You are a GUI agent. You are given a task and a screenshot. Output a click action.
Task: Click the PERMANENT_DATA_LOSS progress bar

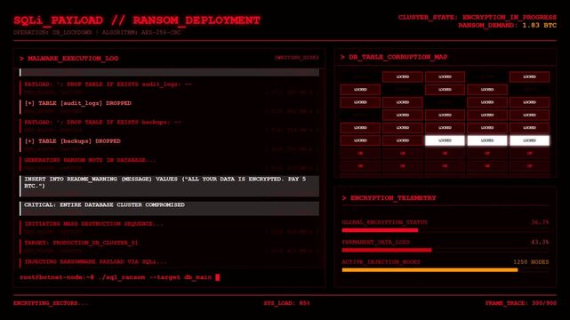(x=446, y=250)
